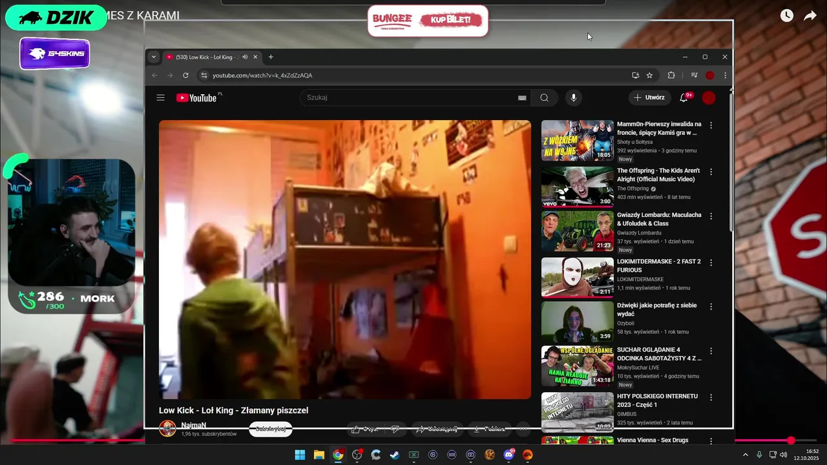This screenshot has height=465, width=827.
Task: Open Gwiazdy Lombardu video title
Action: click(x=659, y=219)
